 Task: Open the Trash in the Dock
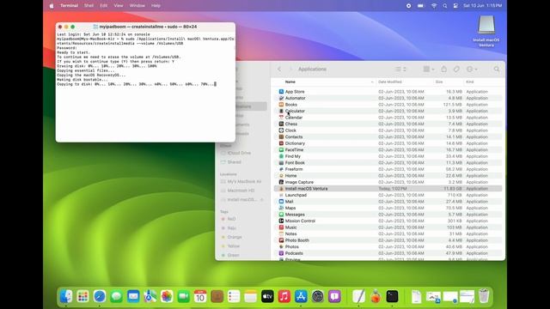484,296
